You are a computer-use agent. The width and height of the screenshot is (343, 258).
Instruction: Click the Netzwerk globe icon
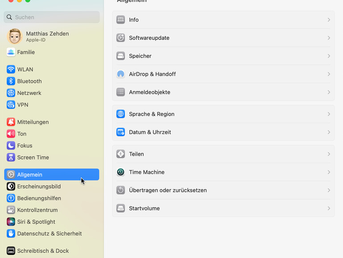click(x=11, y=93)
